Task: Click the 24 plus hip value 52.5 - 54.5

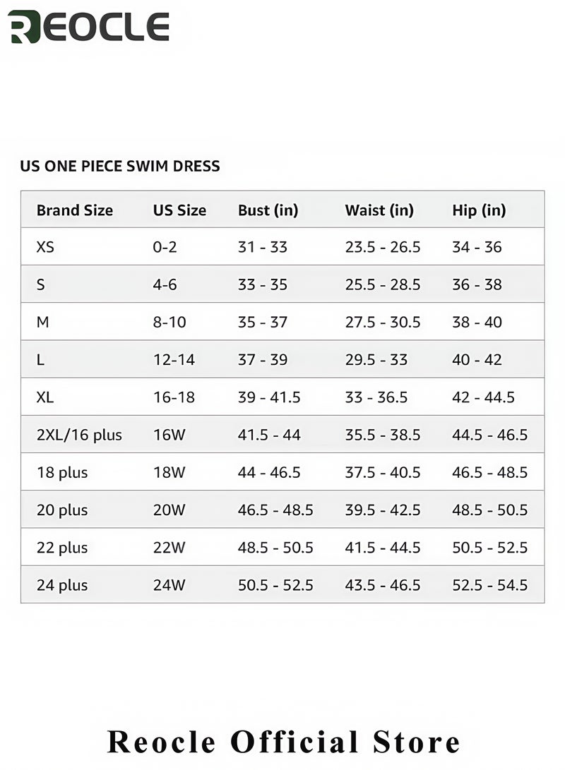Action: 490,585
